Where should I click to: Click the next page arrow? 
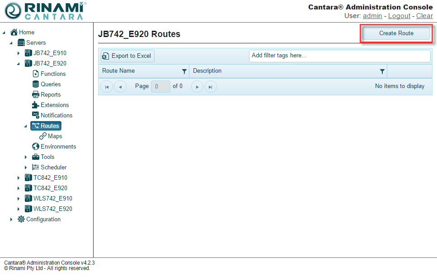(197, 87)
